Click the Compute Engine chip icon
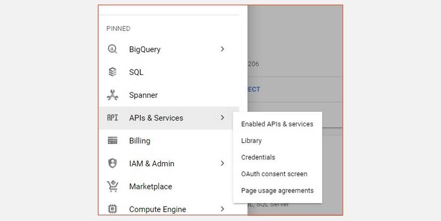The width and height of the screenshot is (441, 221). tap(112, 209)
